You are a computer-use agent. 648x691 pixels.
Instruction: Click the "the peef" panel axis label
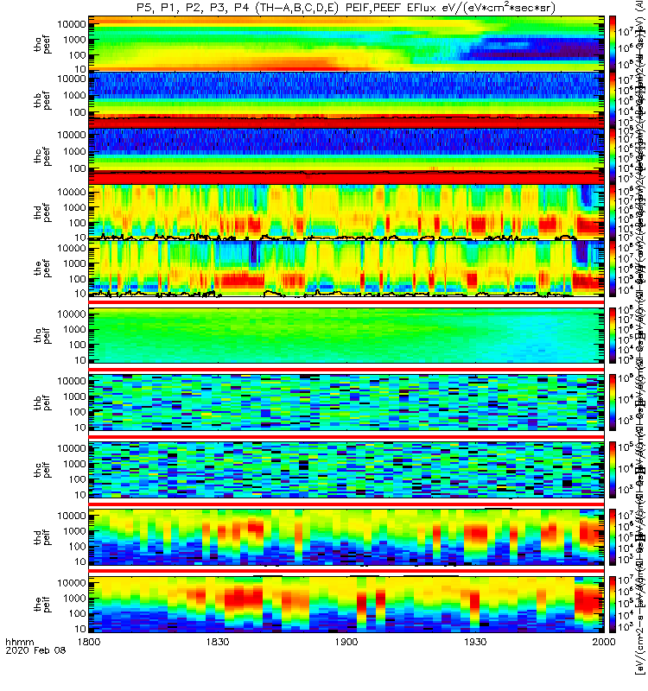pos(42,269)
